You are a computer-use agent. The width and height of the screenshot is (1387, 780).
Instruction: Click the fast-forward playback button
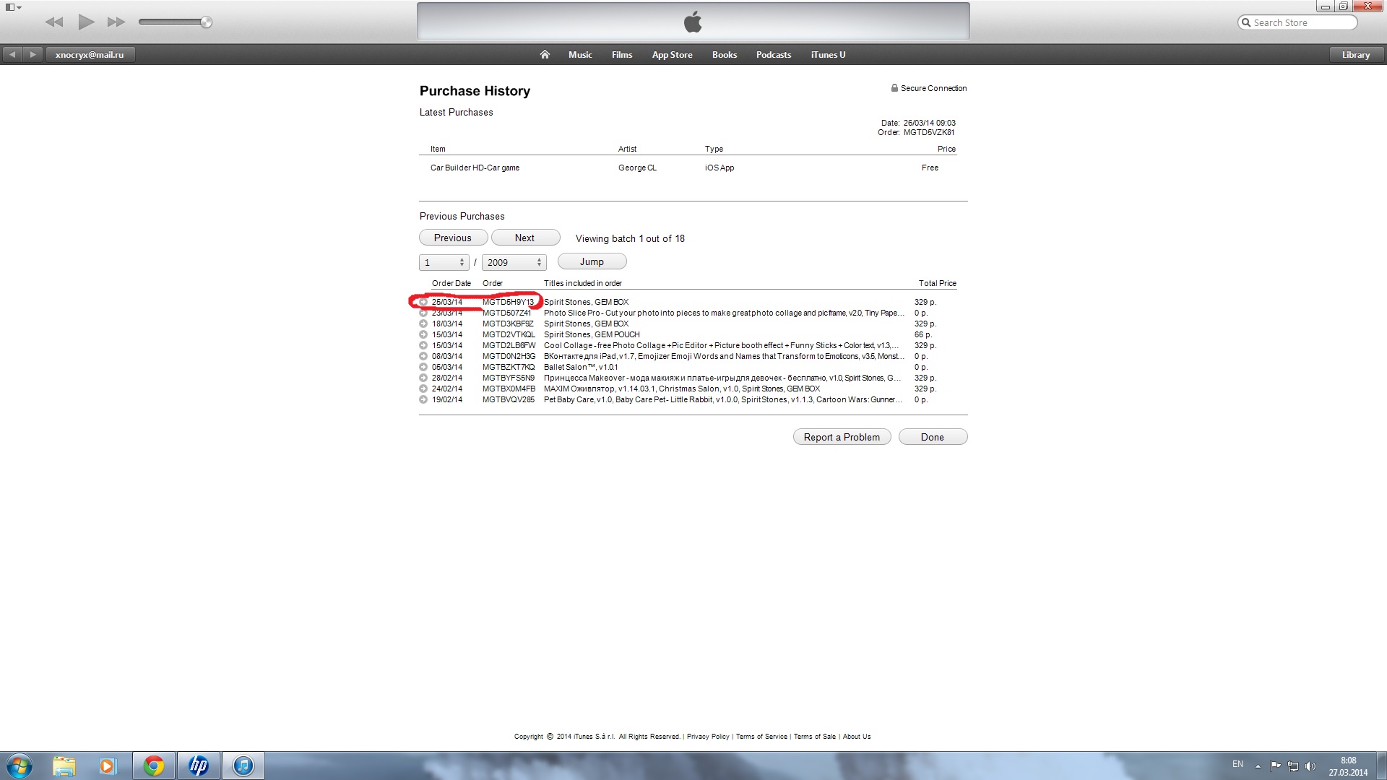tap(116, 22)
